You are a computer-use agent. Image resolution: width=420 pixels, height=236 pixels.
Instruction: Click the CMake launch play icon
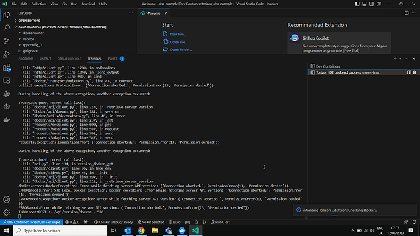pyautogui.click(x=205, y=222)
